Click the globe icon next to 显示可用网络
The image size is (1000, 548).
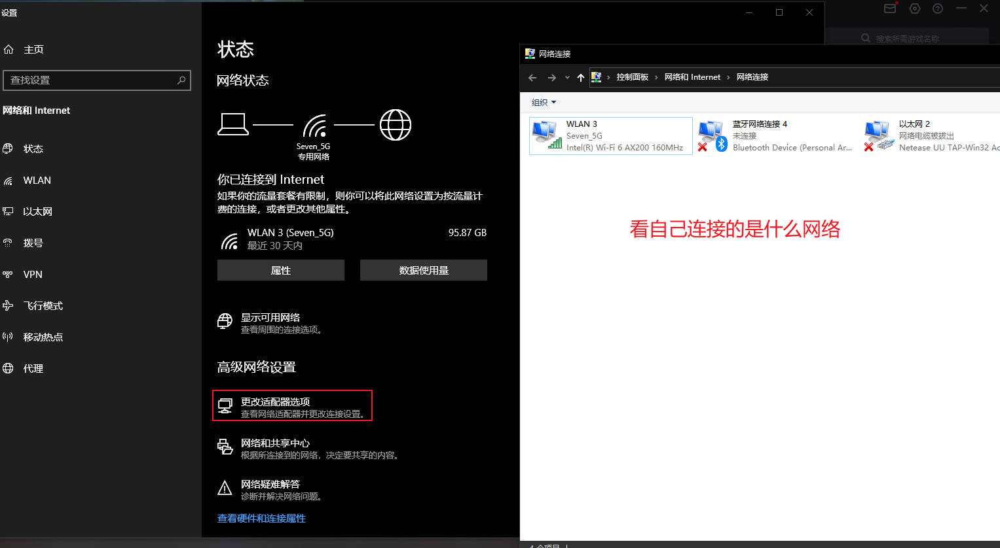pos(225,321)
